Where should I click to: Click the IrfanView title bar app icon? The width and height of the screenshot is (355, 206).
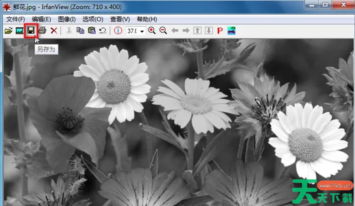tap(7, 7)
